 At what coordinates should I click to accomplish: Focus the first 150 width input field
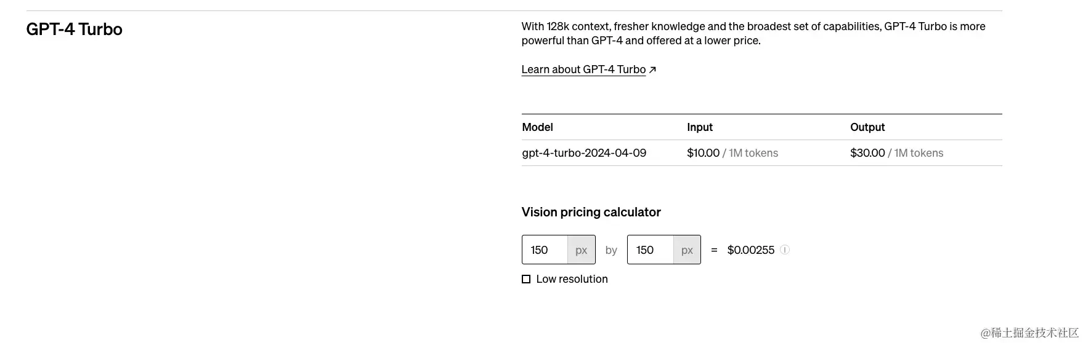pos(545,250)
